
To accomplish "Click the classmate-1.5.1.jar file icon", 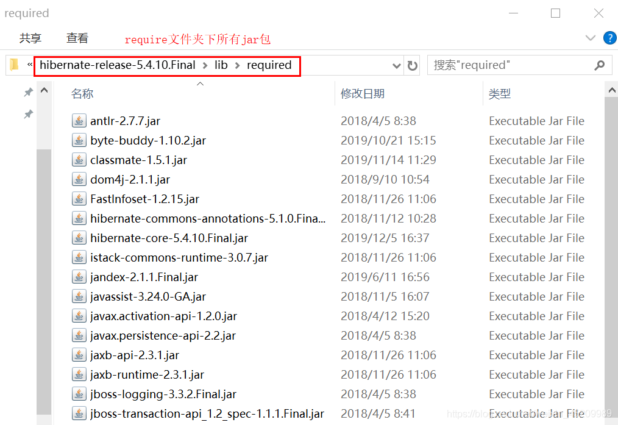I will click(x=79, y=160).
